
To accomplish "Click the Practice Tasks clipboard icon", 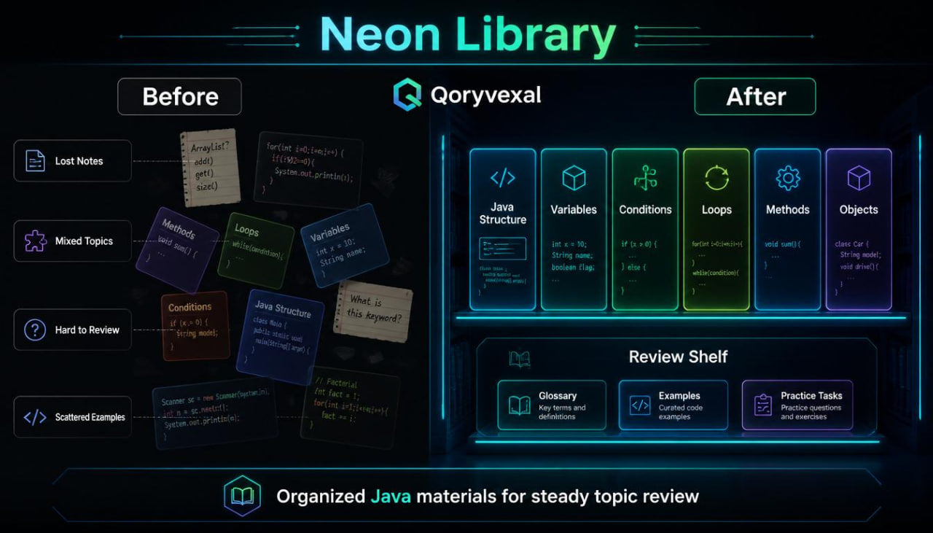I will click(763, 405).
